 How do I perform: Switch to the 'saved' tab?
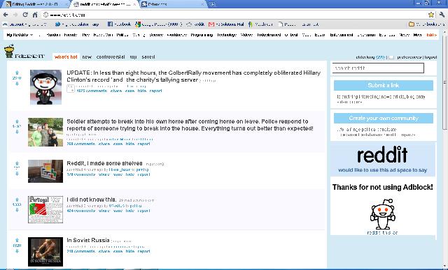[148, 57]
